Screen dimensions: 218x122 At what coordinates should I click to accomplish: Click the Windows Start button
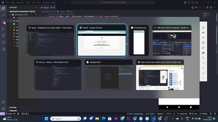[x=46, y=119]
